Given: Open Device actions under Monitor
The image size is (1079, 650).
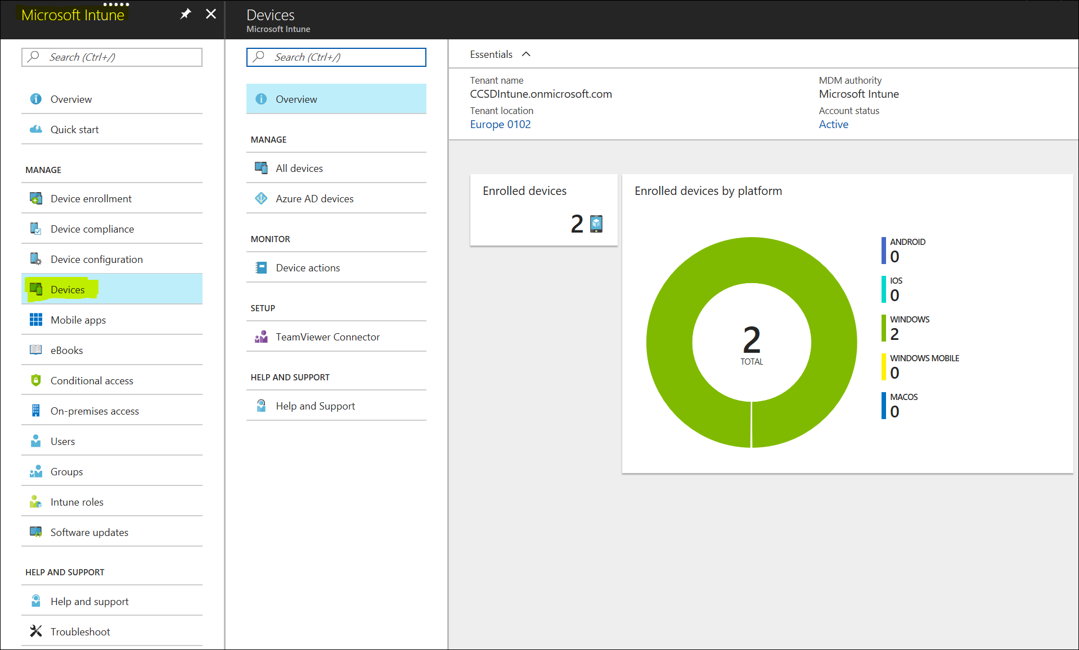Looking at the screenshot, I should pos(336,267).
